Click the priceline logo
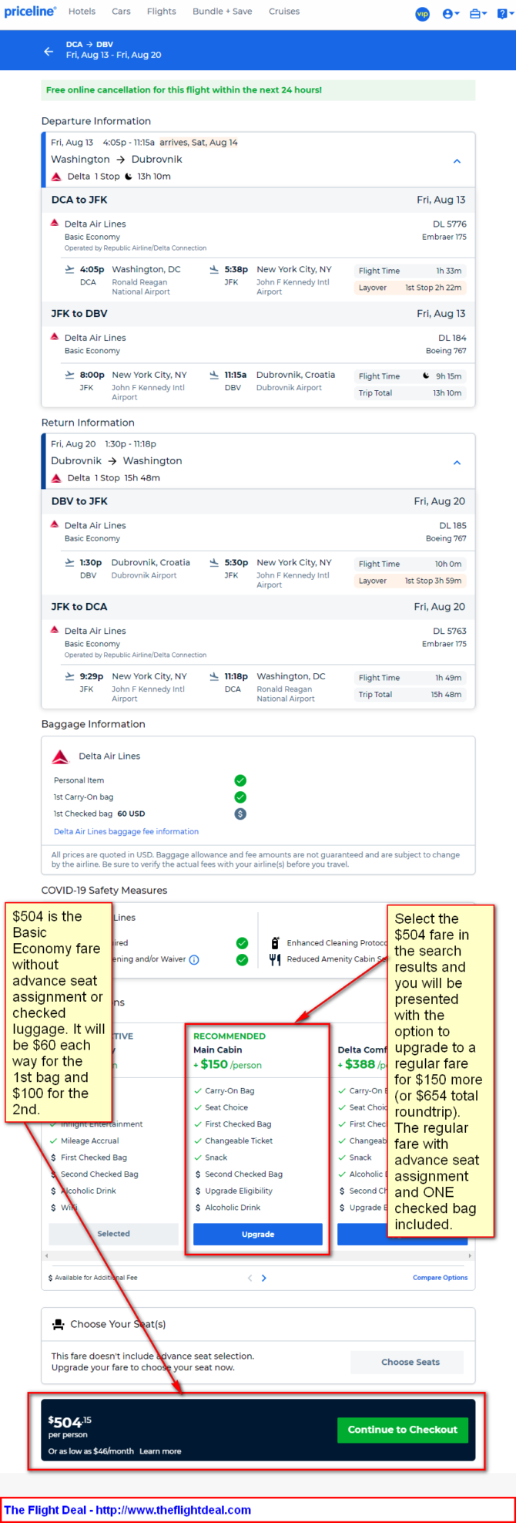 click(30, 12)
